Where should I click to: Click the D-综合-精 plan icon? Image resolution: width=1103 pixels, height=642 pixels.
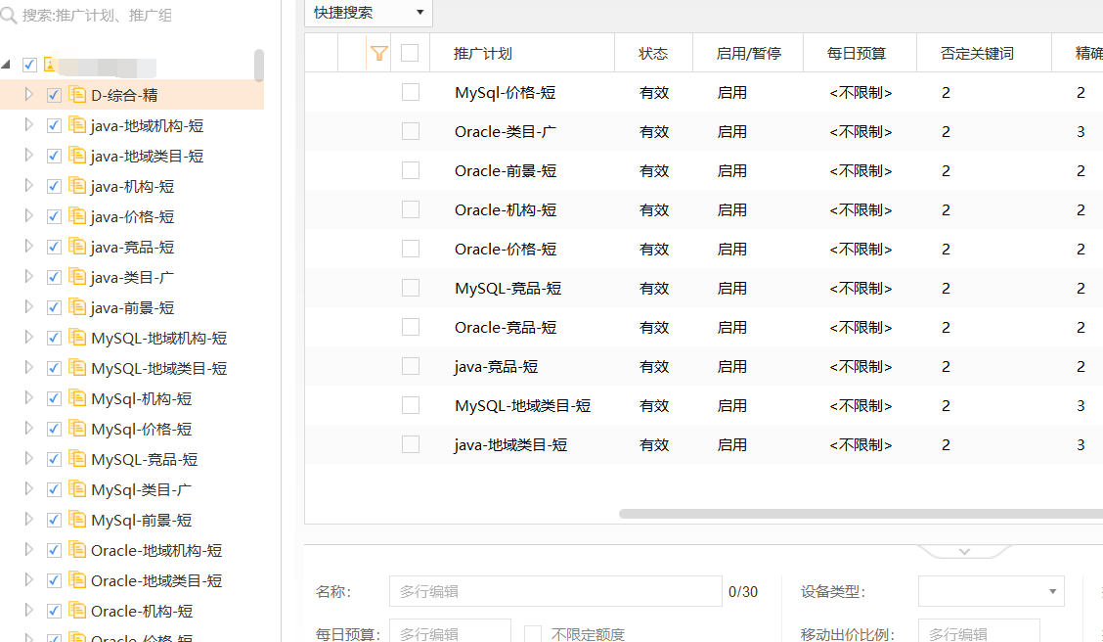[x=77, y=94]
